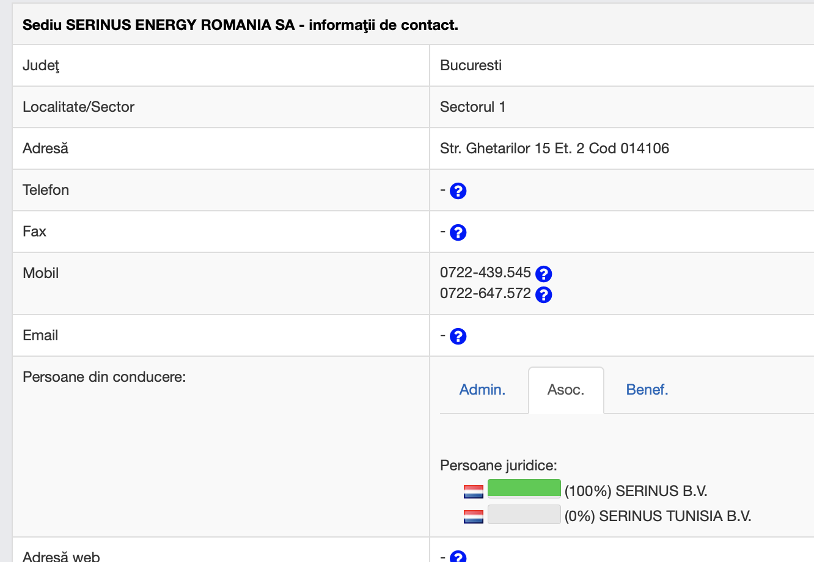Click the green 100% ownership bar
Screen dimensions: 814x562
[524, 489]
